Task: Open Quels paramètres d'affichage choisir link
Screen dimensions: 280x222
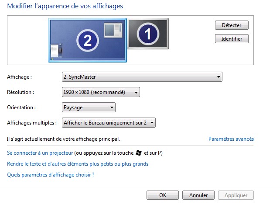Action: [x=51, y=175]
